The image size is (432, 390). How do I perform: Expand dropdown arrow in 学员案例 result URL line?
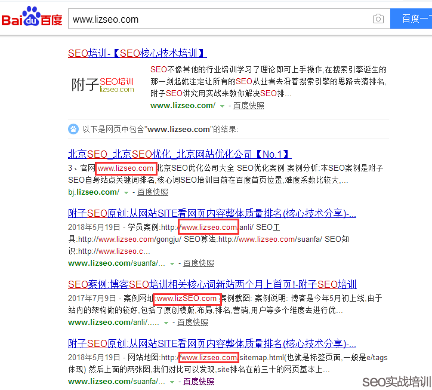click(x=172, y=263)
